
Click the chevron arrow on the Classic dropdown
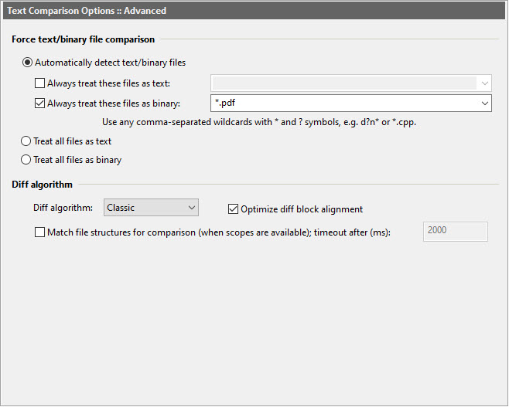click(191, 208)
